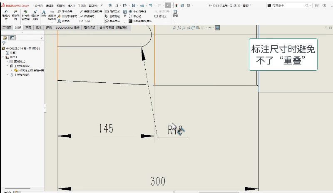The width and height of the screenshot is (333, 193).
Task: Click the Linear Note Pattern (线性注释阵列) tool
Action: tap(52, 15)
